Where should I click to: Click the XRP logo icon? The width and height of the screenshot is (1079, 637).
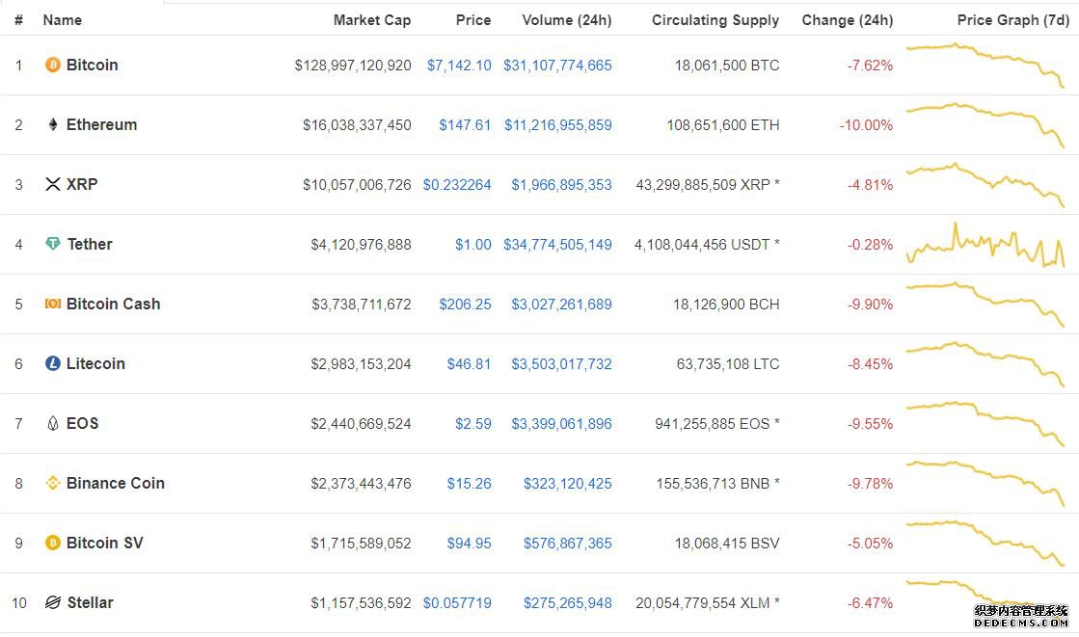(53, 184)
